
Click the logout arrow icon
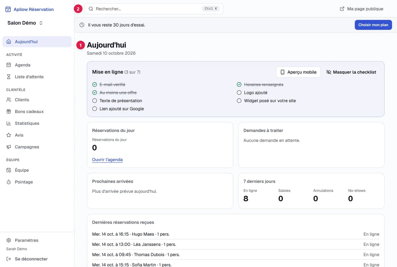[9, 259]
